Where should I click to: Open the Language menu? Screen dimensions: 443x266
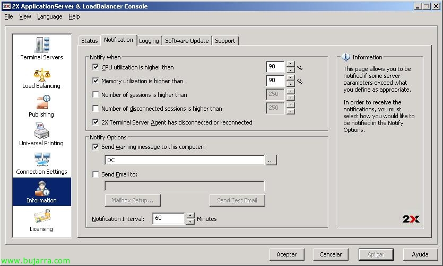click(50, 16)
